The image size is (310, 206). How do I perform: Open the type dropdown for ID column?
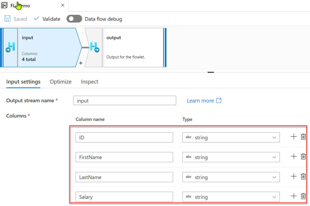(x=231, y=138)
